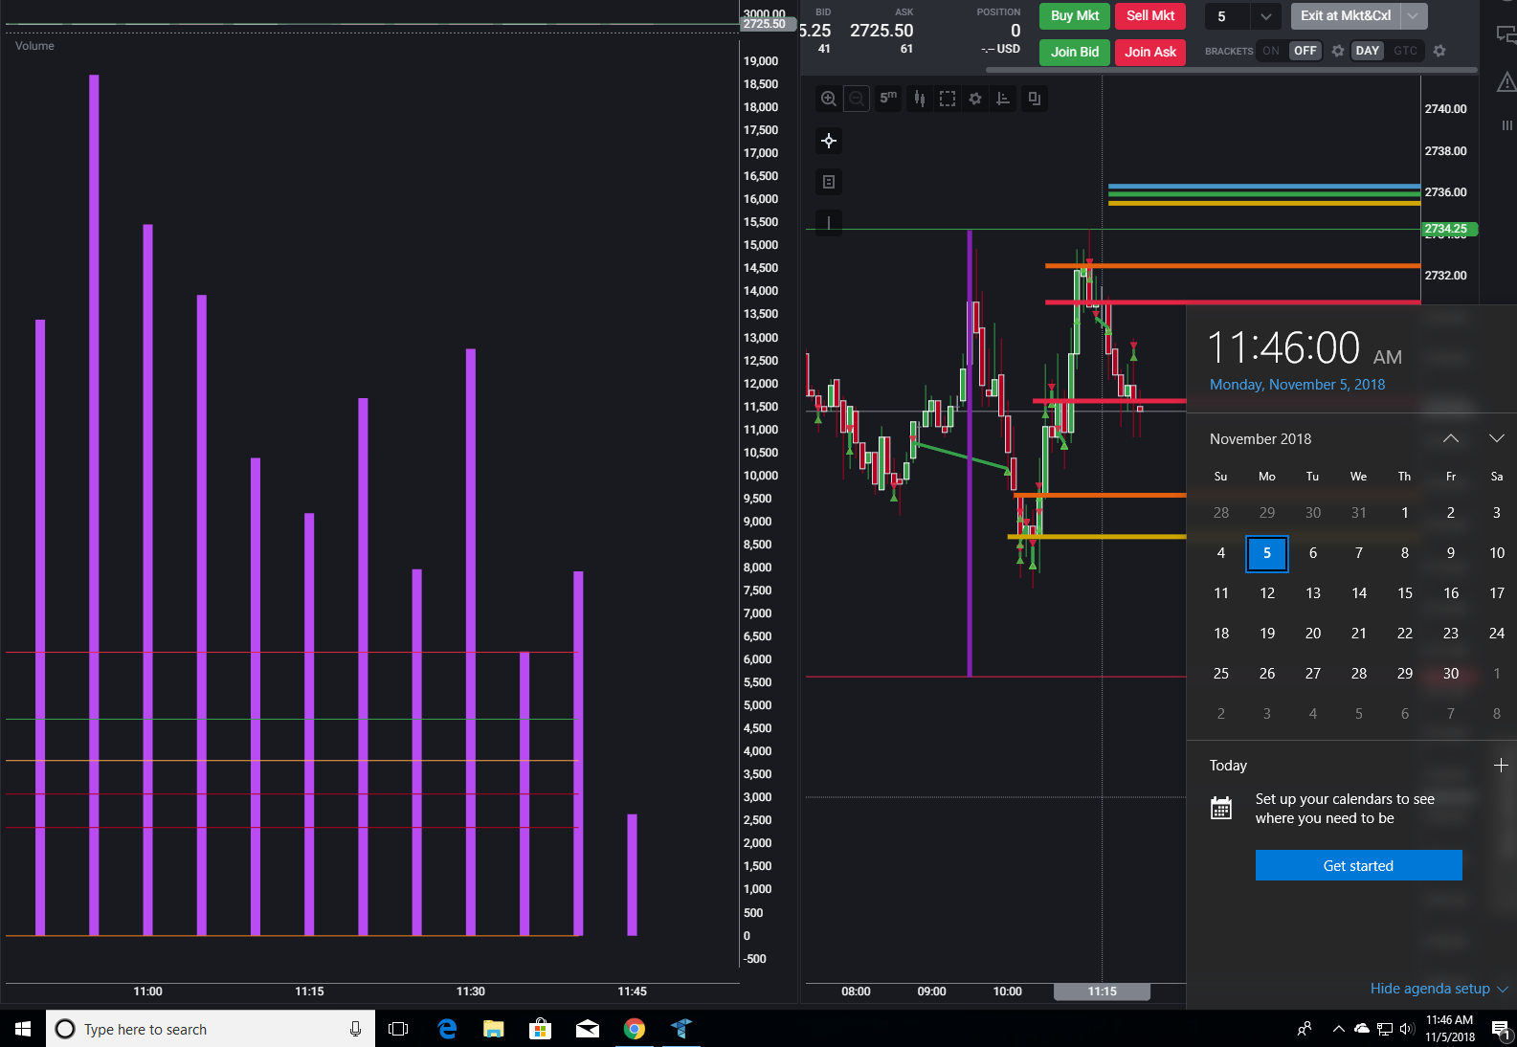
Task: Select the vertical line drawing tool
Action: pyautogui.click(x=829, y=223)
